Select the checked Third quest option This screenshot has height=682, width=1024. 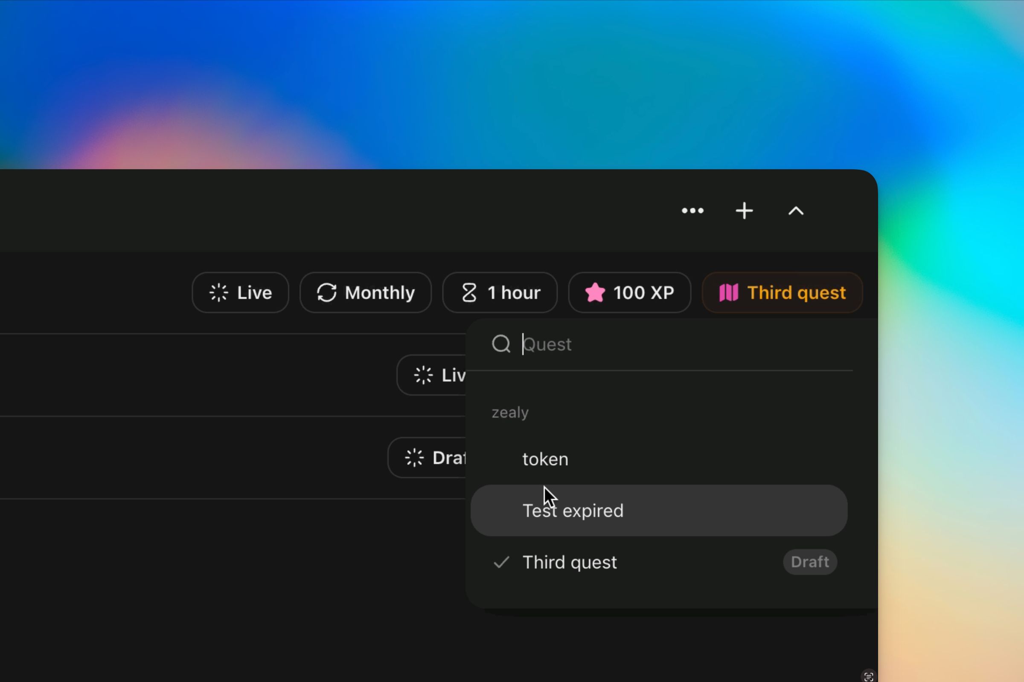pos(659,562)
